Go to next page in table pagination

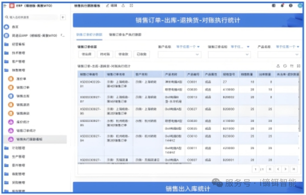[x=286, y=169]
